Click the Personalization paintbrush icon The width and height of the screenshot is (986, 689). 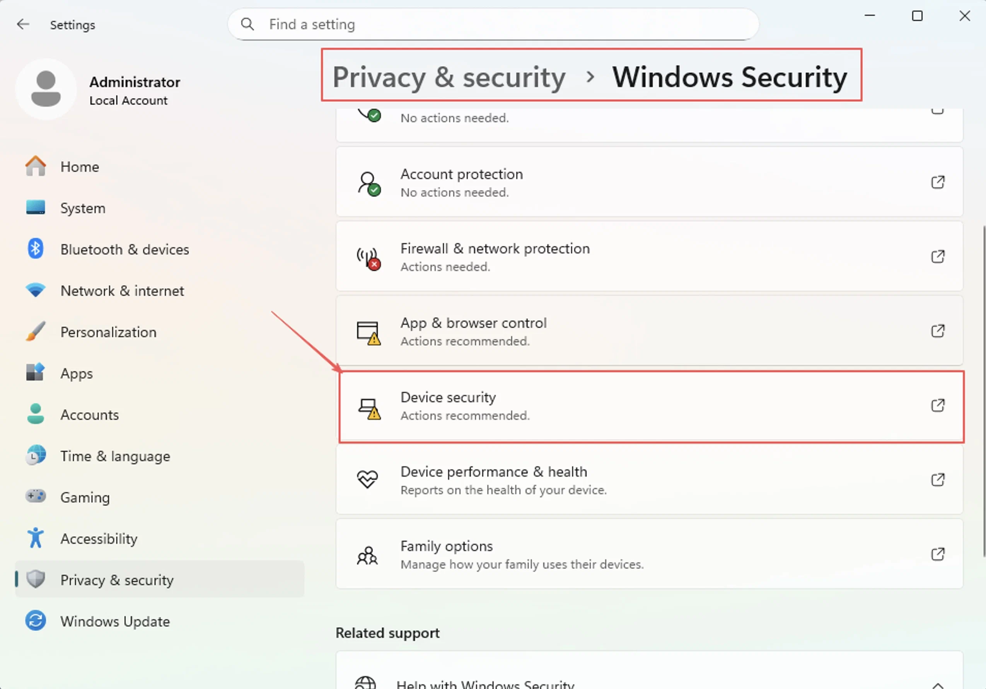(x=36, y=332)
